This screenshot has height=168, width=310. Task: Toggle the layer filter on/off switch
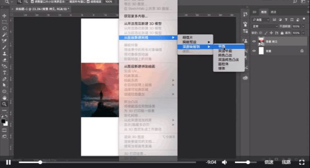pyautogui.click(x=304, y=20)
